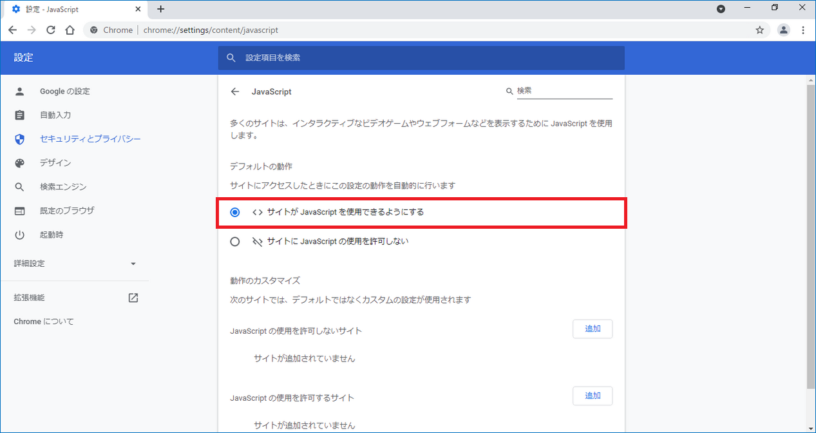
Task: Open the home page icon
Action: pyautogui.click(x=70, y=30)
